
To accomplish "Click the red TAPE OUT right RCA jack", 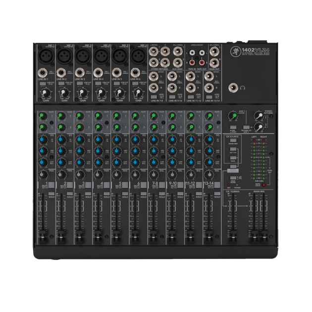I will click(x=202, y=63).
